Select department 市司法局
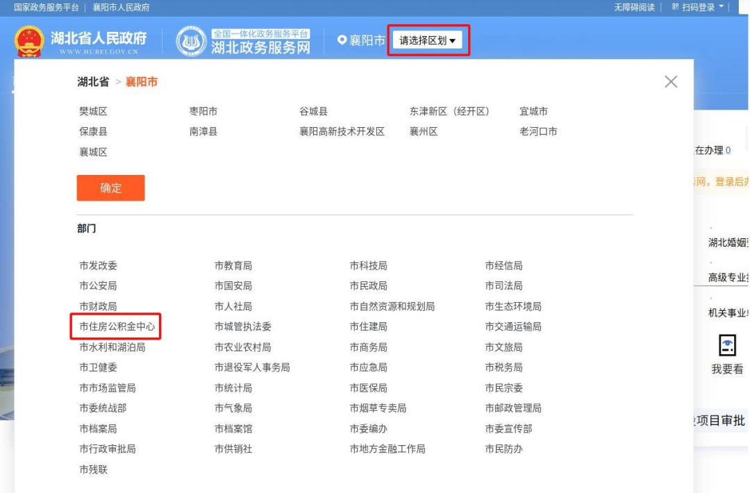Viewport: 750px width, 493px height. 503,286
